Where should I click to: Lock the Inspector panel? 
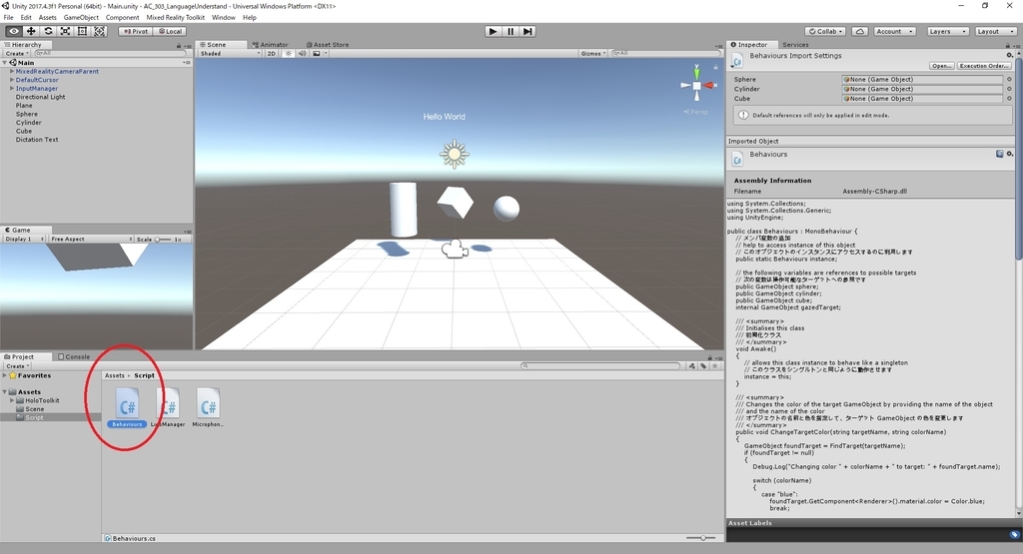tap(1007, 46)
